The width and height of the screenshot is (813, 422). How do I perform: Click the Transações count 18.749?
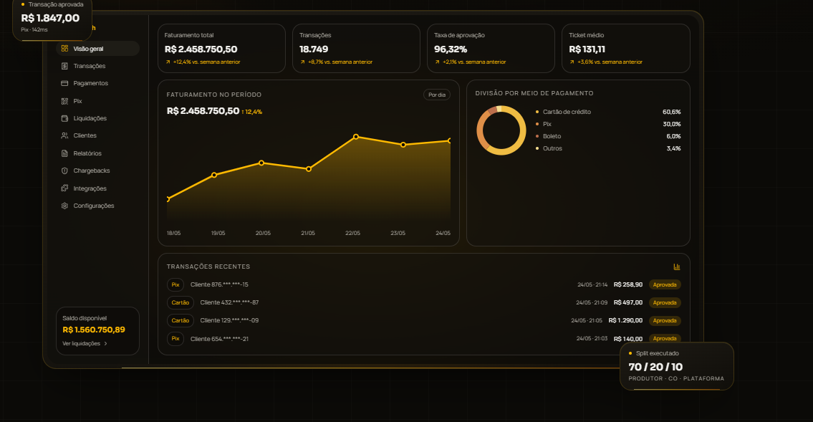[314, 49]
